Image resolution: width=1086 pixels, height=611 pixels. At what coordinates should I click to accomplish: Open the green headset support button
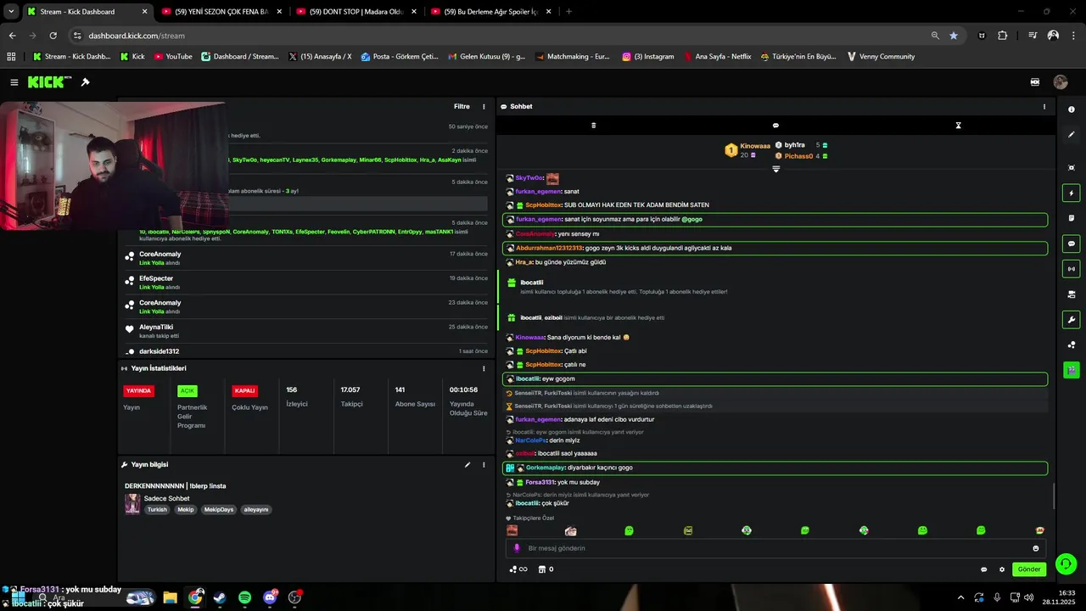click(x=1066, y=563)
